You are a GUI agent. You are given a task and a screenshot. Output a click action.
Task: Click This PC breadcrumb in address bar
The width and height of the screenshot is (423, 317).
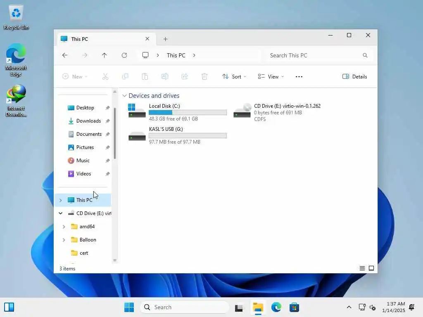point(176,55)
